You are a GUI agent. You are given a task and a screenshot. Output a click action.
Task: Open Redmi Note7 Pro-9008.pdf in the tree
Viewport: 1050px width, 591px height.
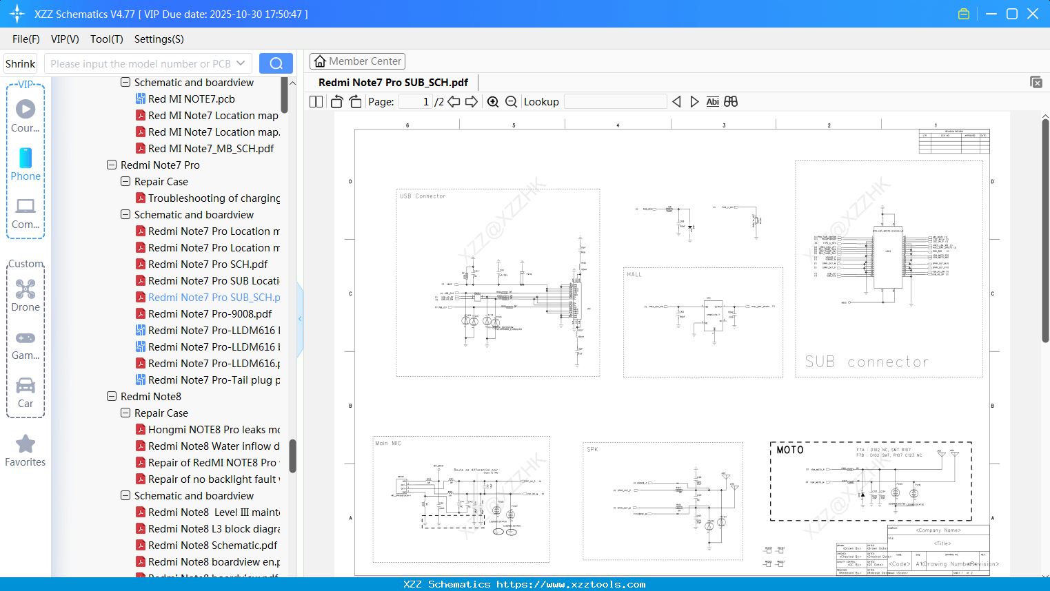[210, 314]
